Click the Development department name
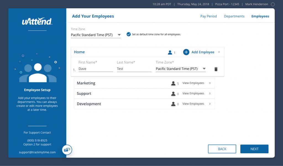 [x=89, y=104]
